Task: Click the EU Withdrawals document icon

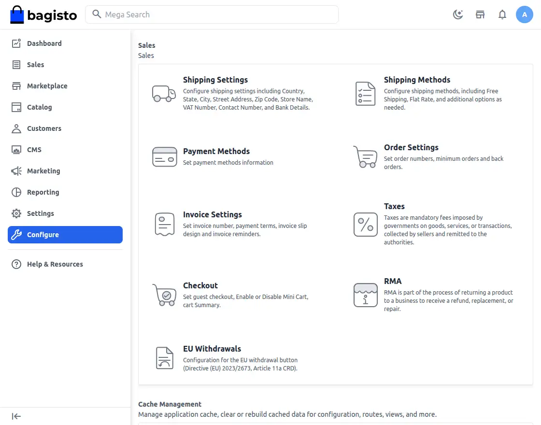Action: [165, 358]
